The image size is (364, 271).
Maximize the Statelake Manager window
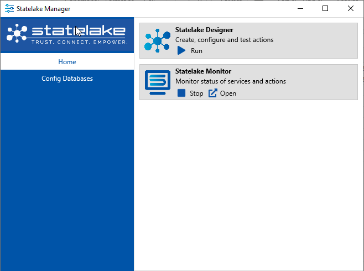(325, 9)
